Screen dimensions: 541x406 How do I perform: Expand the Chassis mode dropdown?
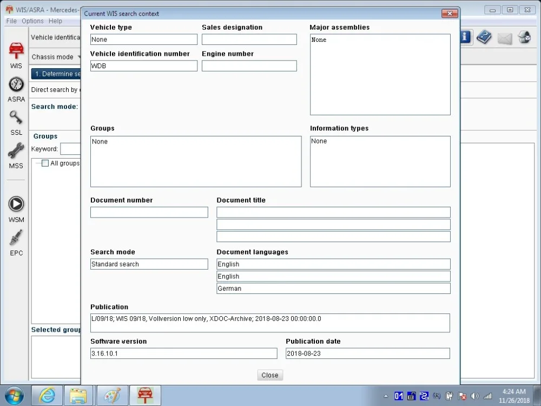click(x=55, y=57)
